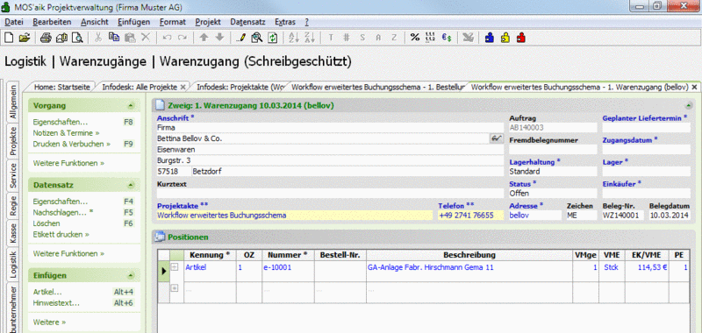Click the new document icon

[x=9, y=38]
